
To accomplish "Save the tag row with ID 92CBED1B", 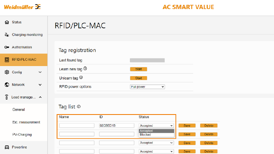I will click(187, 126).
